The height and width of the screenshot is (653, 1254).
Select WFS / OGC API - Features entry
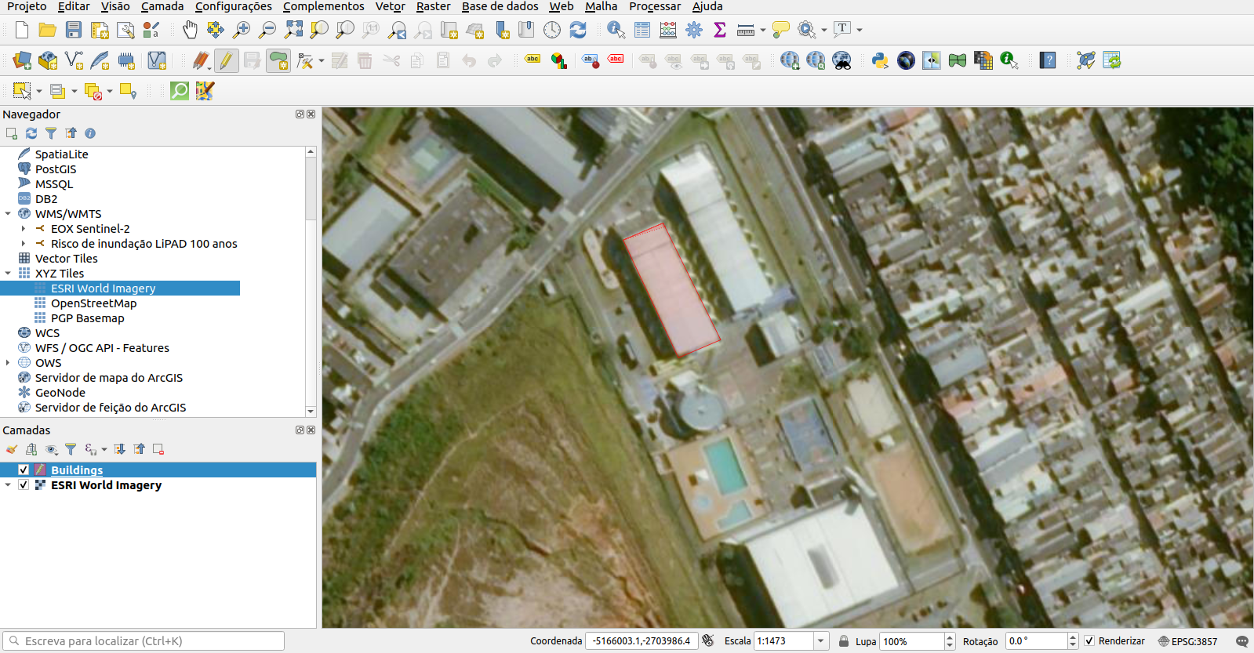click(102, 348)
